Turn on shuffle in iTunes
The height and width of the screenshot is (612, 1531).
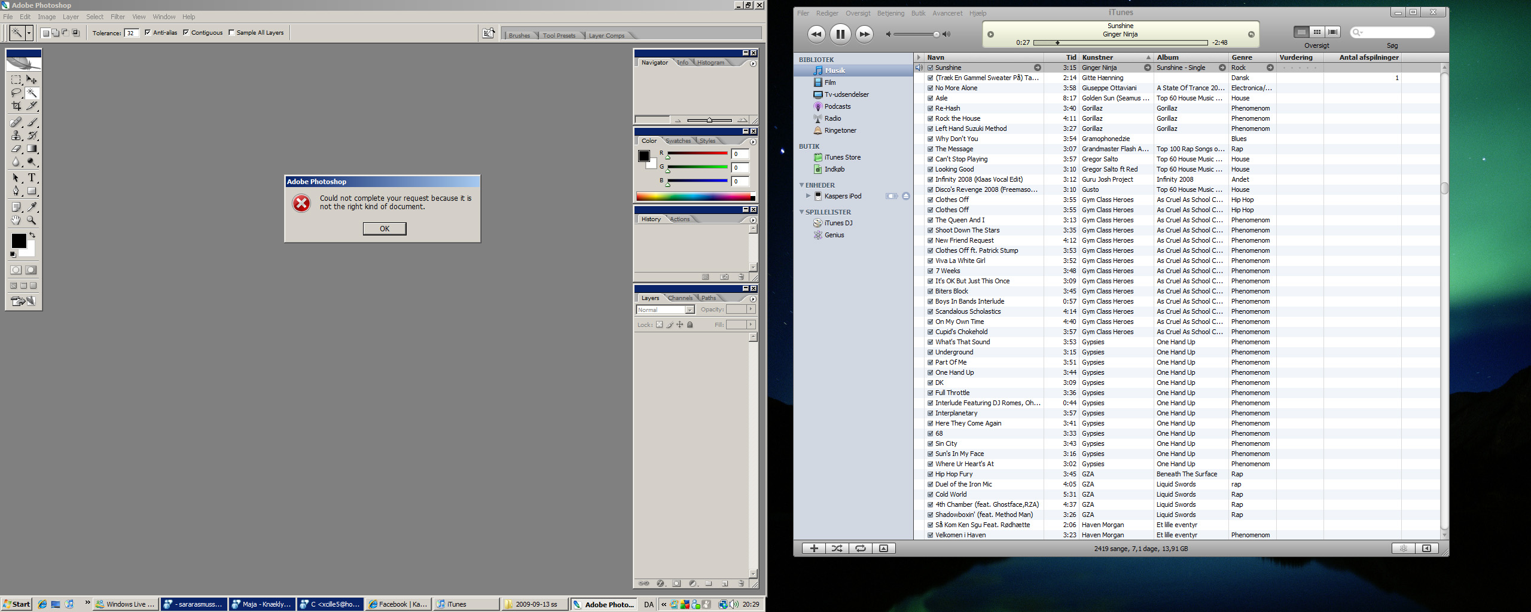(837, 549)
